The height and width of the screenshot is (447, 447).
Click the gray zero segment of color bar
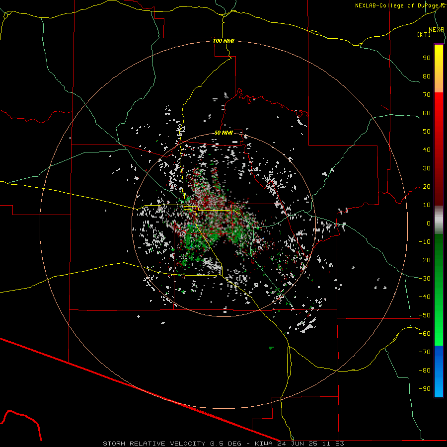point(439,220)
